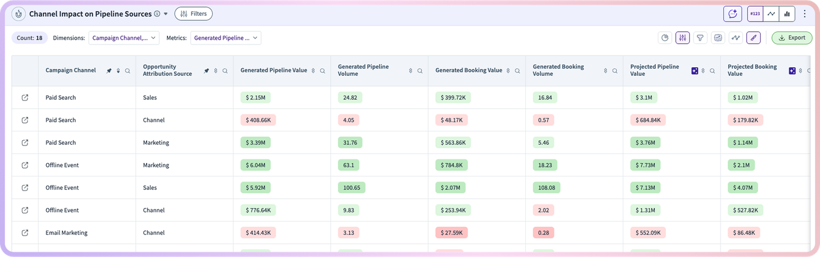Search within Generated Pipeline Volume column
This screenshot has height=257, width=820.
pos(420,71)
